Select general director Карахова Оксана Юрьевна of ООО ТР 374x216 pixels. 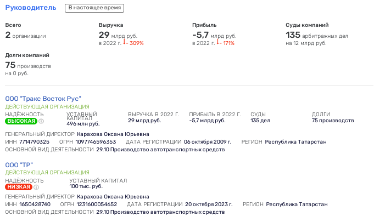click(x=113, y=197)
